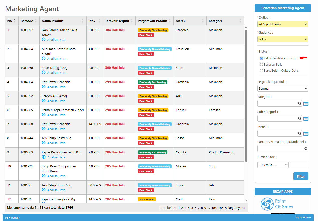The width and height of the screenshot is (318, 221).
Task: Open the Sub Kategori list picker icon
Action: click(x=306, y=119)
